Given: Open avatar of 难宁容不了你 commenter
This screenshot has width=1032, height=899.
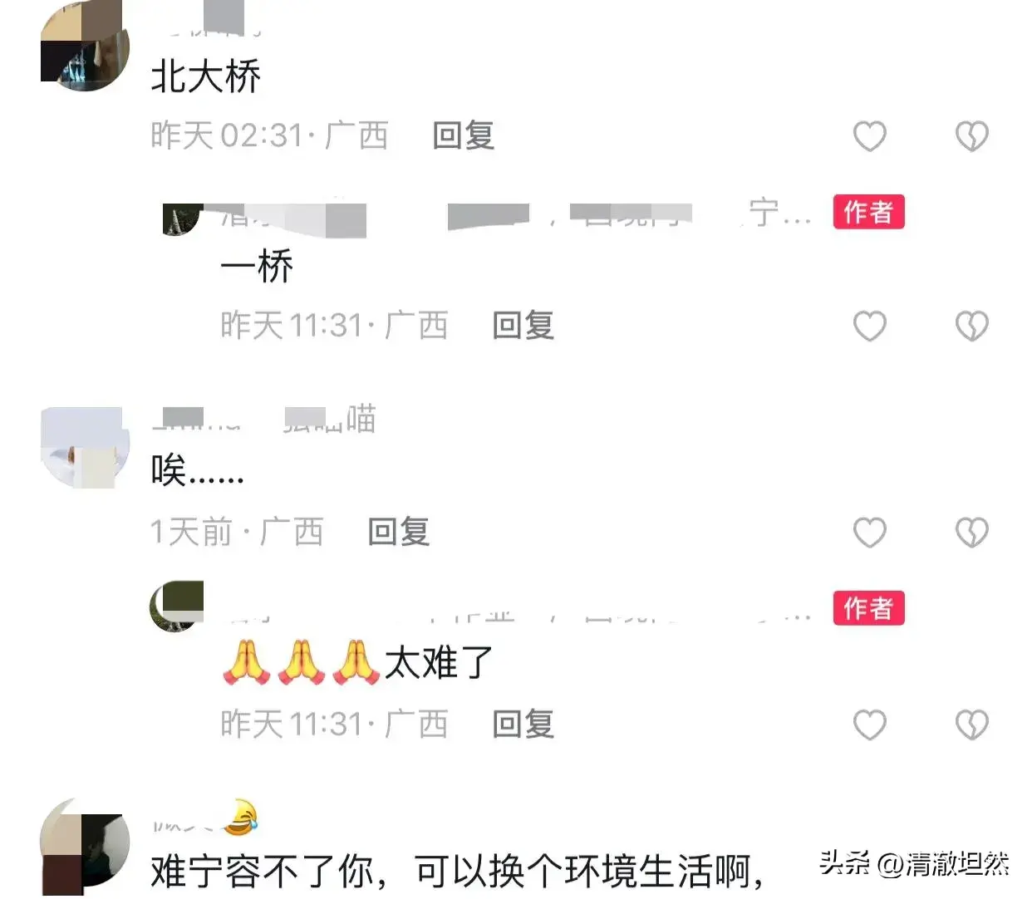Looking at the screenshot, I should click(x=85, y=847).
